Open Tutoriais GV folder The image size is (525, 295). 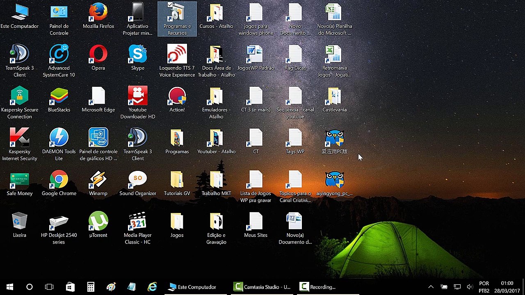[177, 184]
